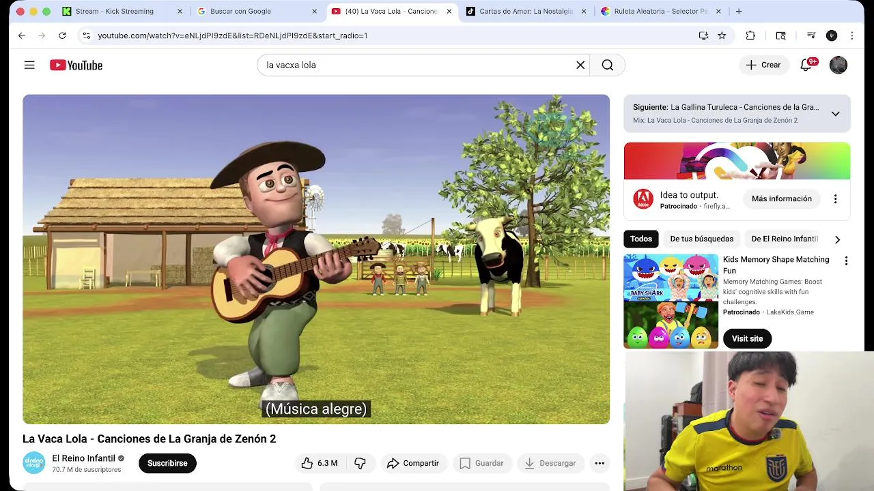The height and width of the screenshot is (491, 874).
Task: Go back with browser back arrow
Action: [x=21, y=35]
